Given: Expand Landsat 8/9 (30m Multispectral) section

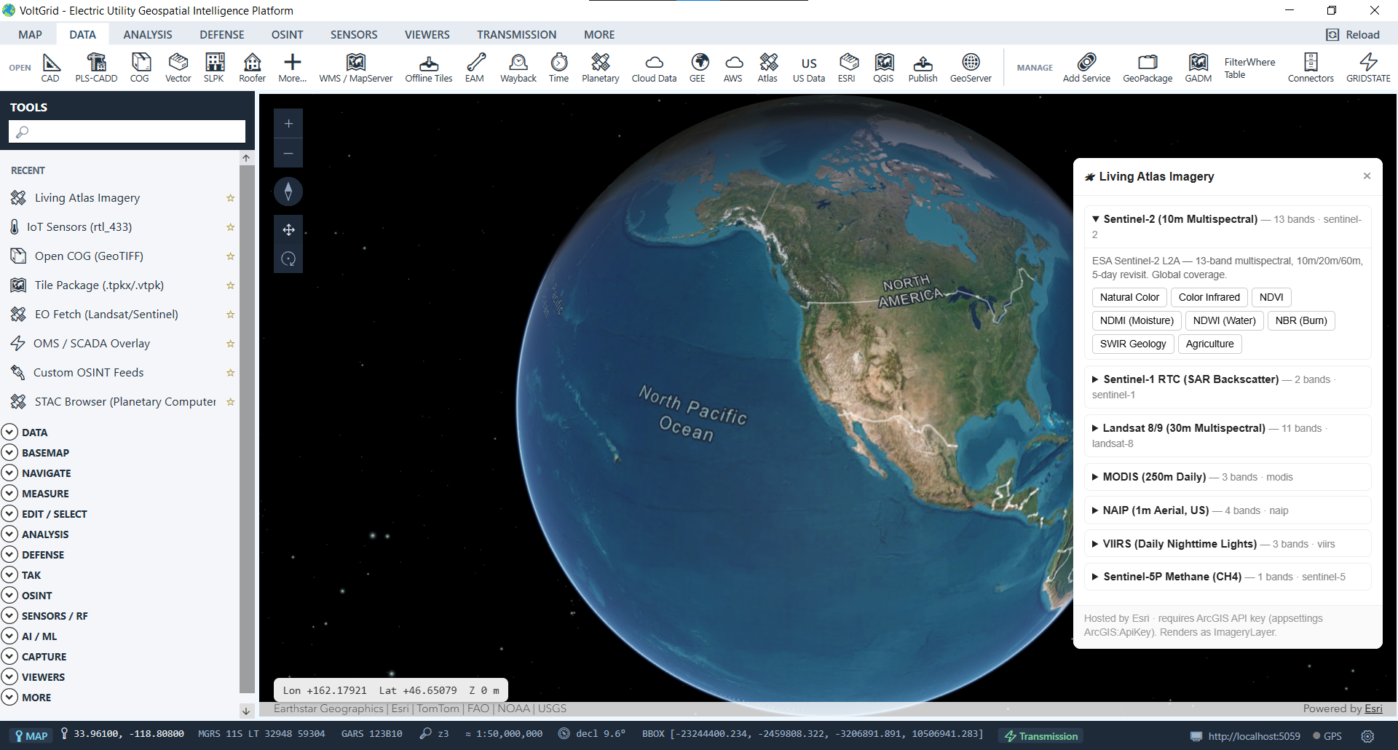Looking at the screenshot, I should (x=1227, y=435).
